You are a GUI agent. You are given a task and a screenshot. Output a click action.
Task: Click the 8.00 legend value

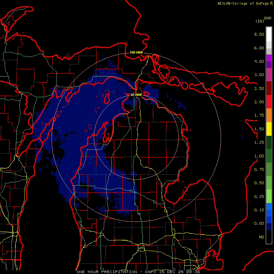point(259,34)
